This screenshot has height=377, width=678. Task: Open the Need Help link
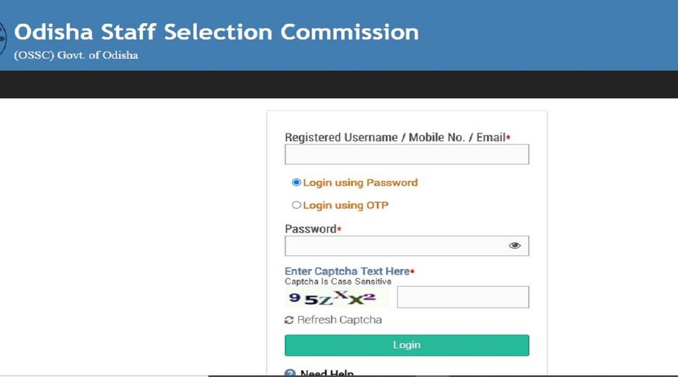pyautogui.click(x=327, y=373)
